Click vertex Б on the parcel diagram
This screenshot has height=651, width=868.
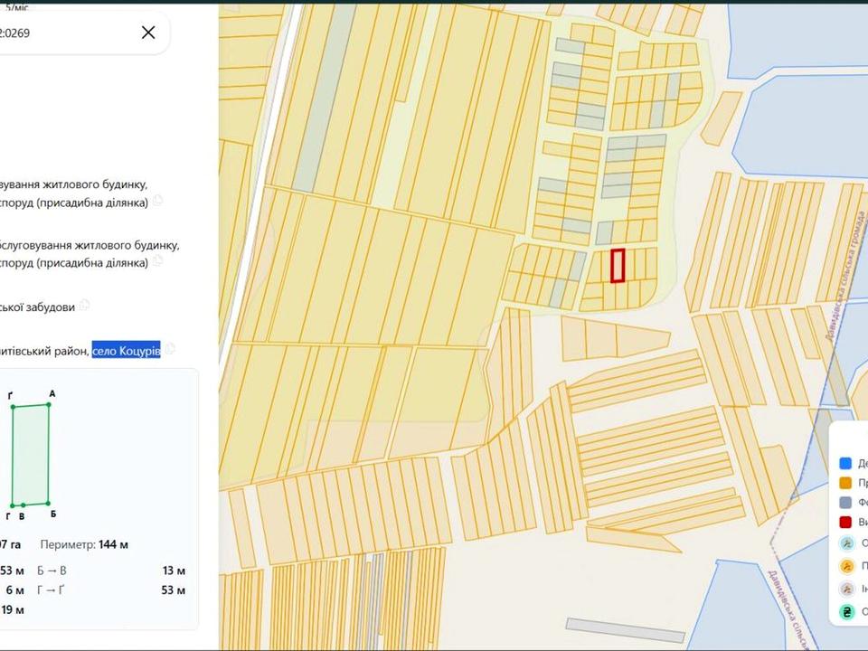[x=48, y=504]
